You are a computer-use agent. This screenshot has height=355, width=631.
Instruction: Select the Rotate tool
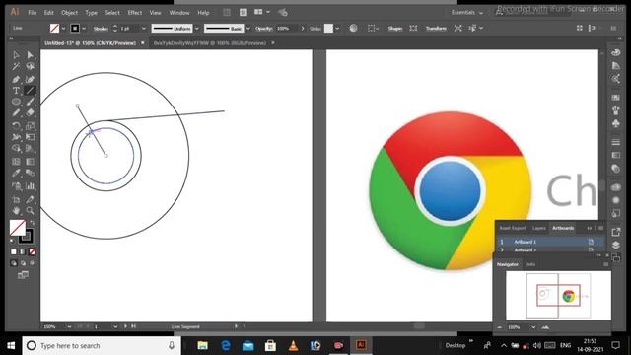(16, 126)
